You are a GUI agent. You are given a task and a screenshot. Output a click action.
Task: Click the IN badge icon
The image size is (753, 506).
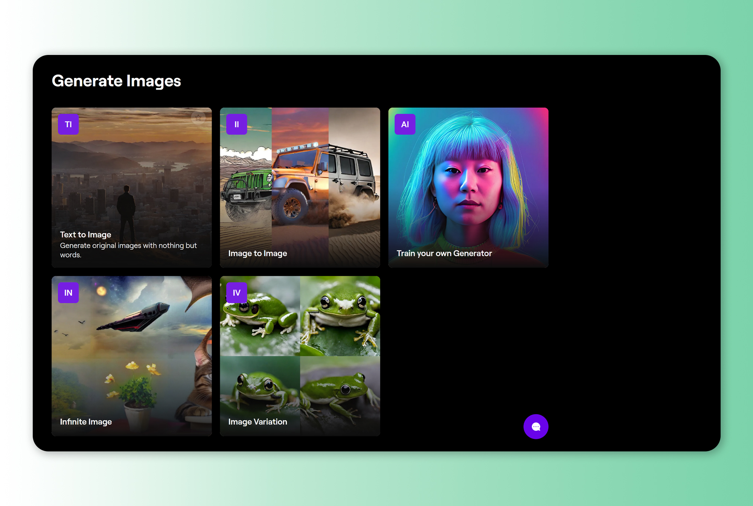68,293
